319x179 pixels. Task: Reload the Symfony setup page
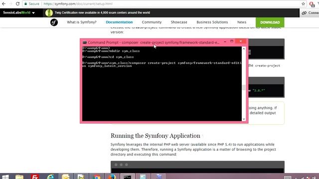[x=18, y=3]
